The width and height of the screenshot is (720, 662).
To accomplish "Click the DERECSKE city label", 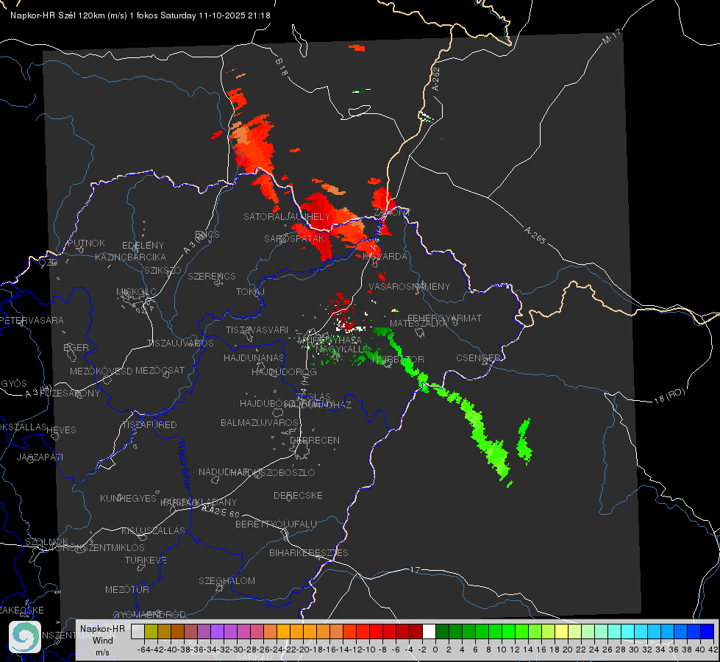I will 298,495.
